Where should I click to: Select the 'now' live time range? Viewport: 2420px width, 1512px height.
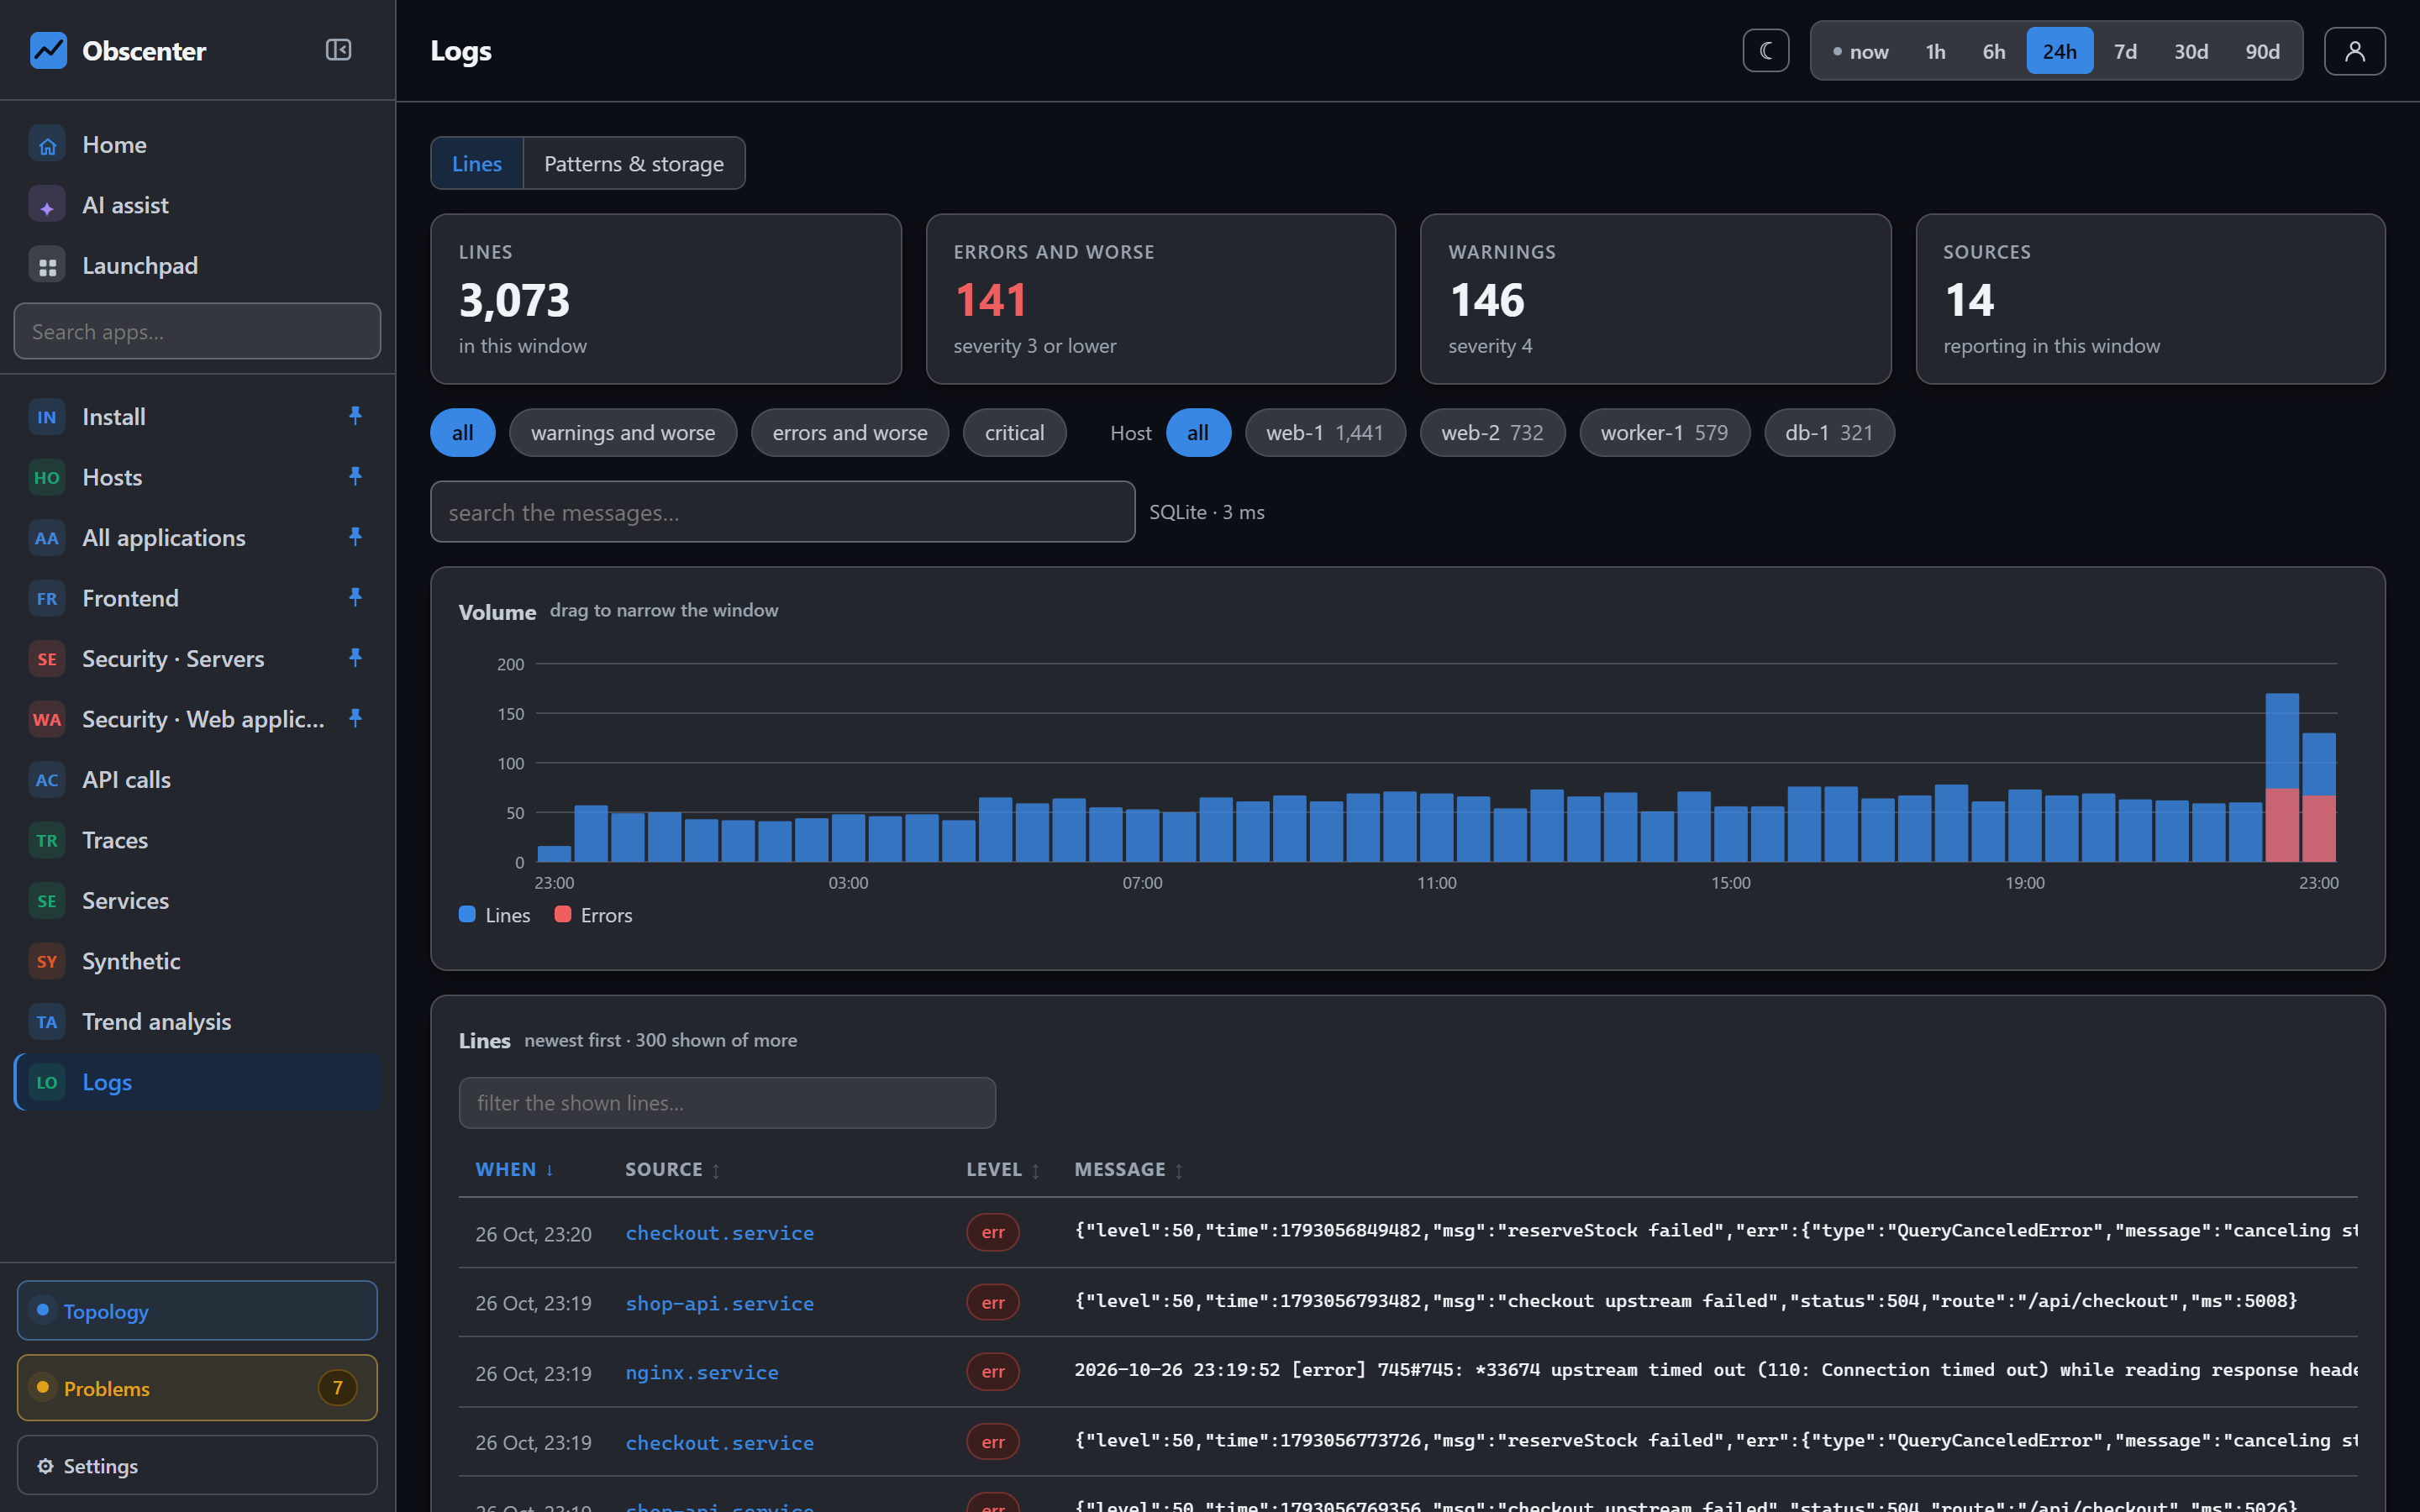1860,51
